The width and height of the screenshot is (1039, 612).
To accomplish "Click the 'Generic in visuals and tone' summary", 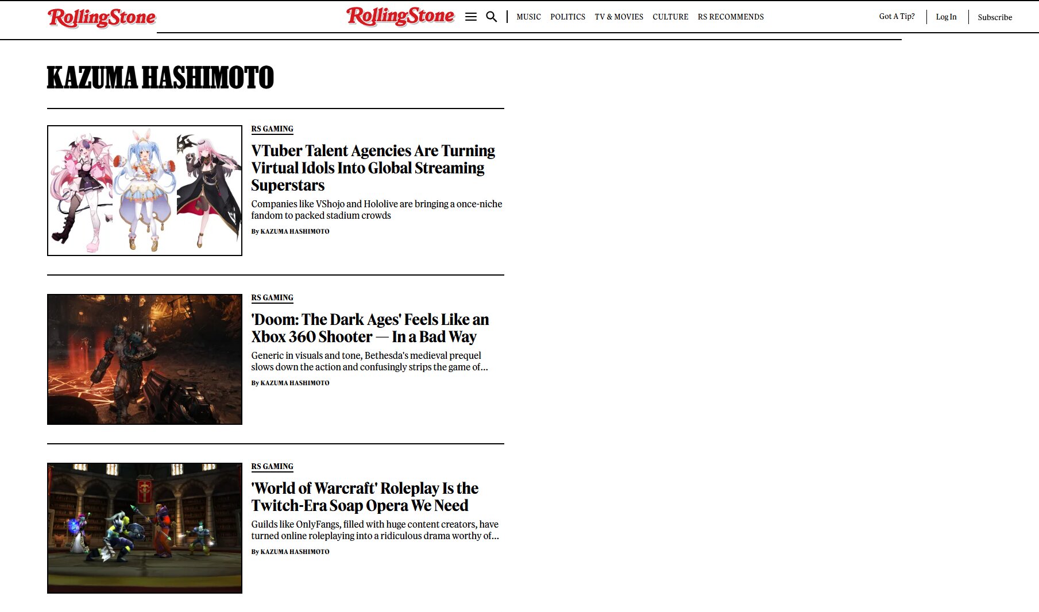I will click(369, 361).
